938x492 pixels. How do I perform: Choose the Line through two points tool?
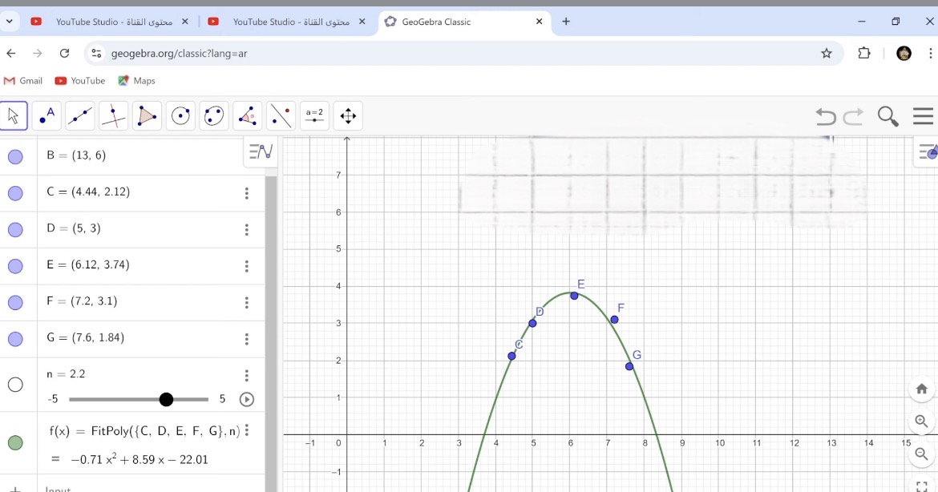click(80, 116)
